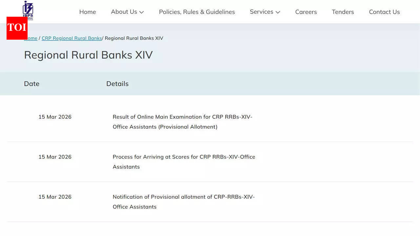The width and height of the screenshot is (420, 236).
Task: Select the first 15 Mar 2026 date entry
Action: point(55,117)
